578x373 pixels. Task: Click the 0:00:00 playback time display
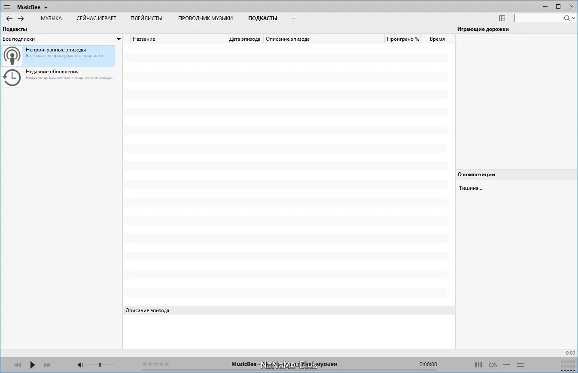pyautogui.click(x=428, y=364)
